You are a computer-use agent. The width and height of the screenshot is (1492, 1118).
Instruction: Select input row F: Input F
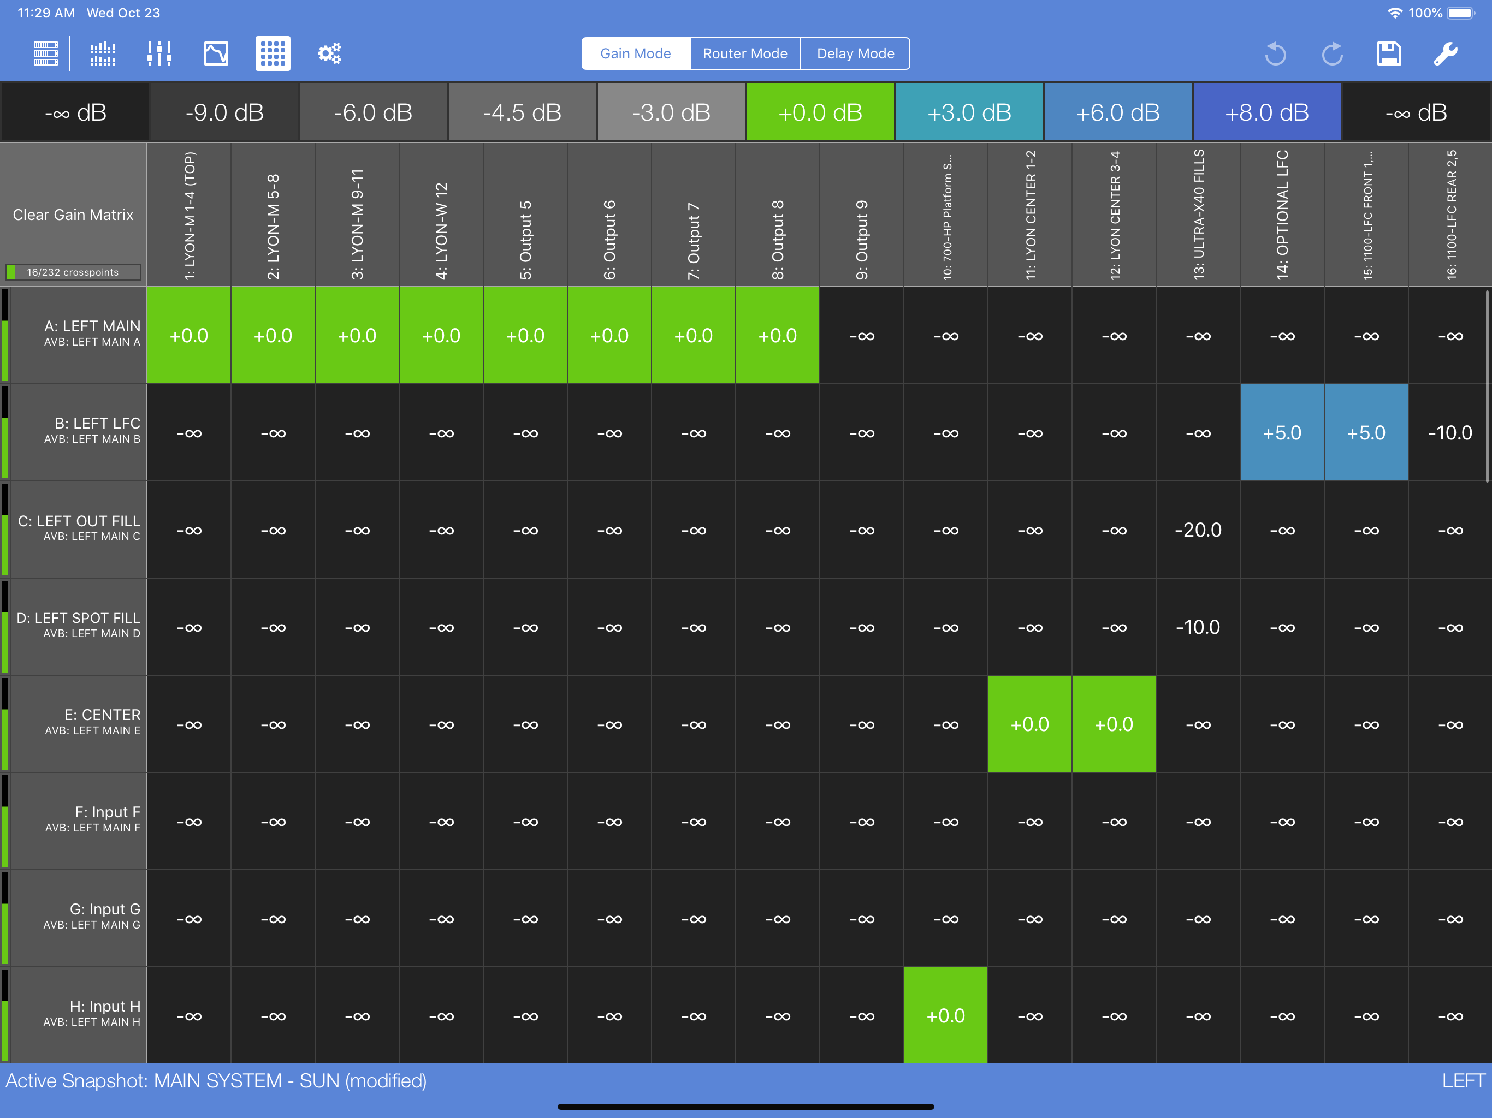74,820
